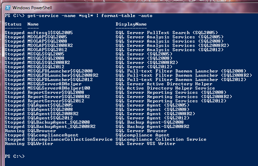Select the MSSQL$SQL2005 service name
The image size is (258, 166).
[x=46, y=54]
